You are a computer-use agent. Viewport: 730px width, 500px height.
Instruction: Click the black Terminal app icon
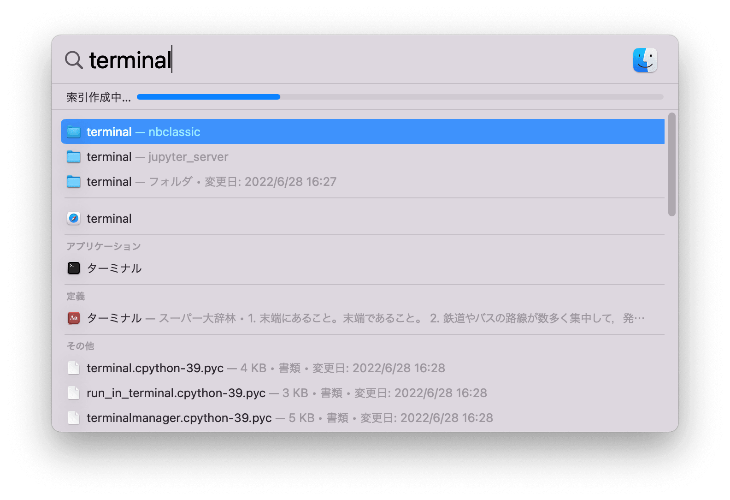[x=74, y=268]
